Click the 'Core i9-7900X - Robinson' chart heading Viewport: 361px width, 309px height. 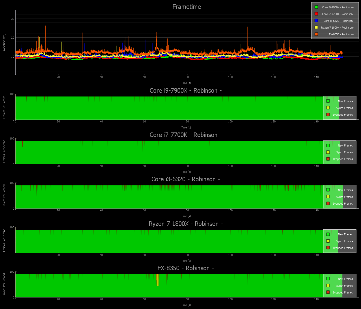[x=185, y=91]
